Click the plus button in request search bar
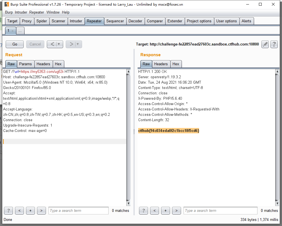282x226 pixels. point(30,210)
